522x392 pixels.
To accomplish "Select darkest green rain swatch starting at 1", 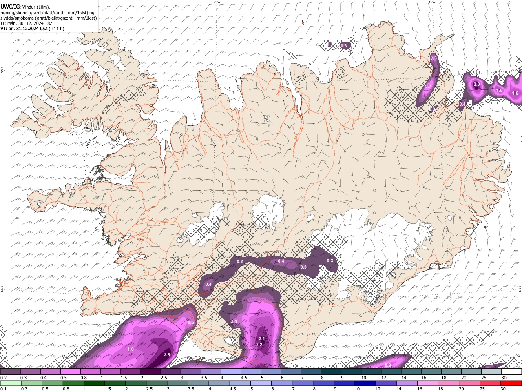I will point(94,383).
